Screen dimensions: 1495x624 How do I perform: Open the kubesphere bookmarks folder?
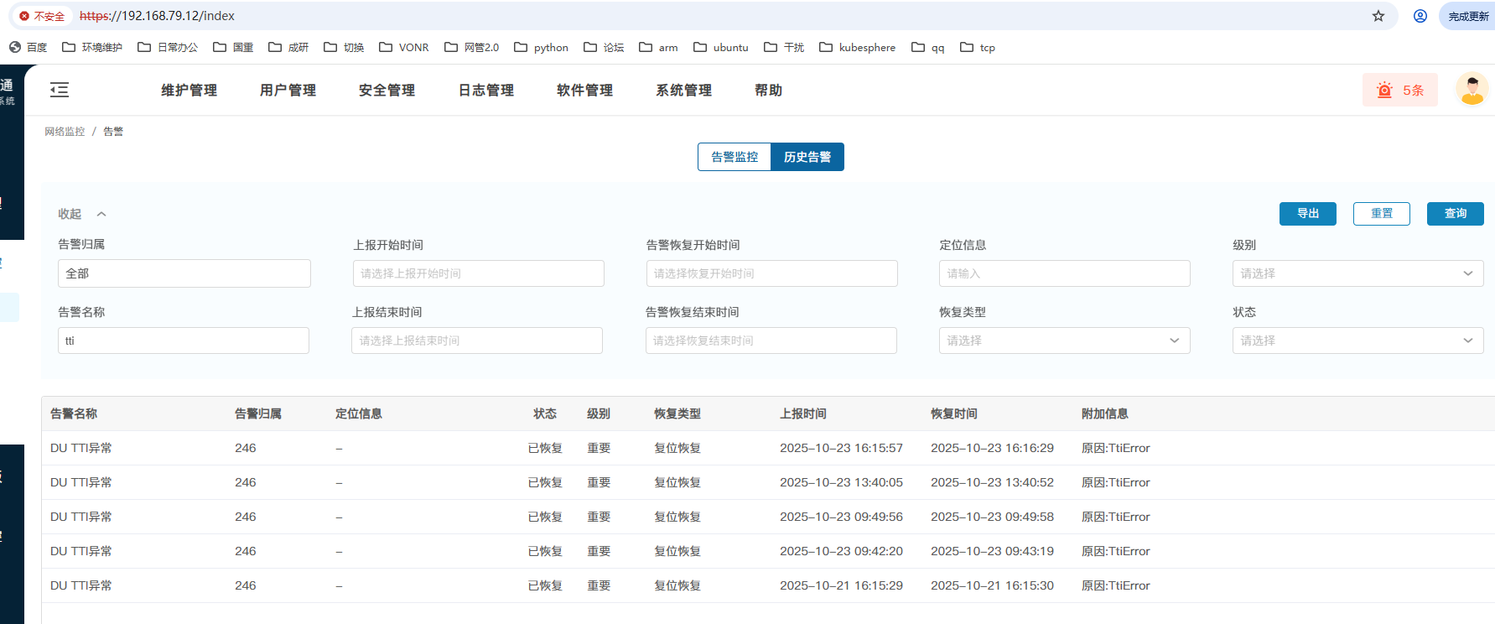click(x=857, y=48)
